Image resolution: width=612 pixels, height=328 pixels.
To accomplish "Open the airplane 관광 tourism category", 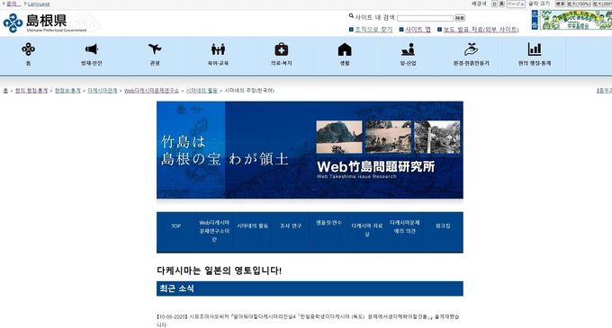I will [155, 54].
